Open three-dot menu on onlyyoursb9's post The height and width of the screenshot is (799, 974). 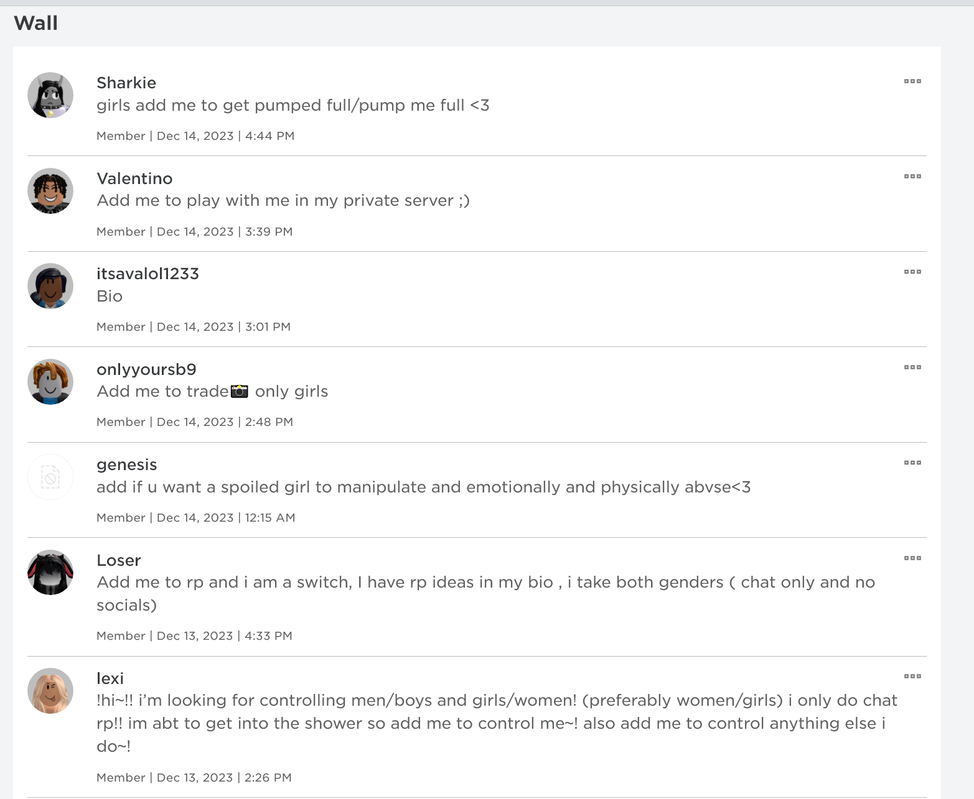click(912, 367)
